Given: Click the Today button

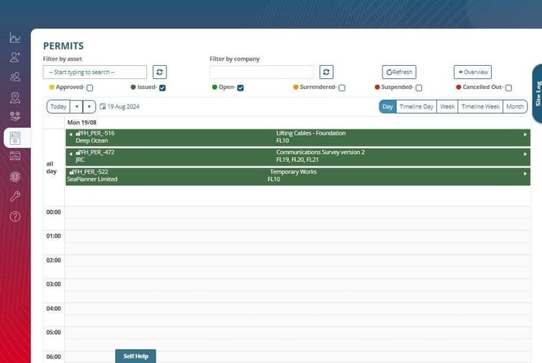Looking at the screenshot, I should (58, 106).
